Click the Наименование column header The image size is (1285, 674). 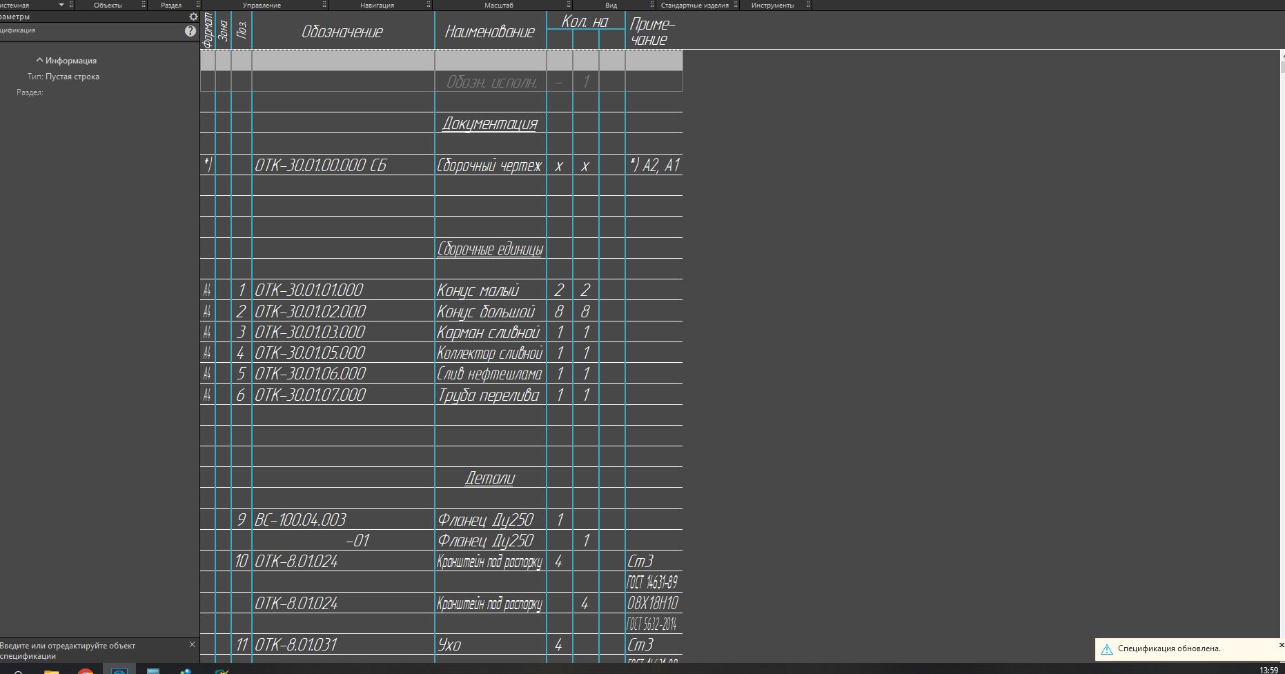490,31
